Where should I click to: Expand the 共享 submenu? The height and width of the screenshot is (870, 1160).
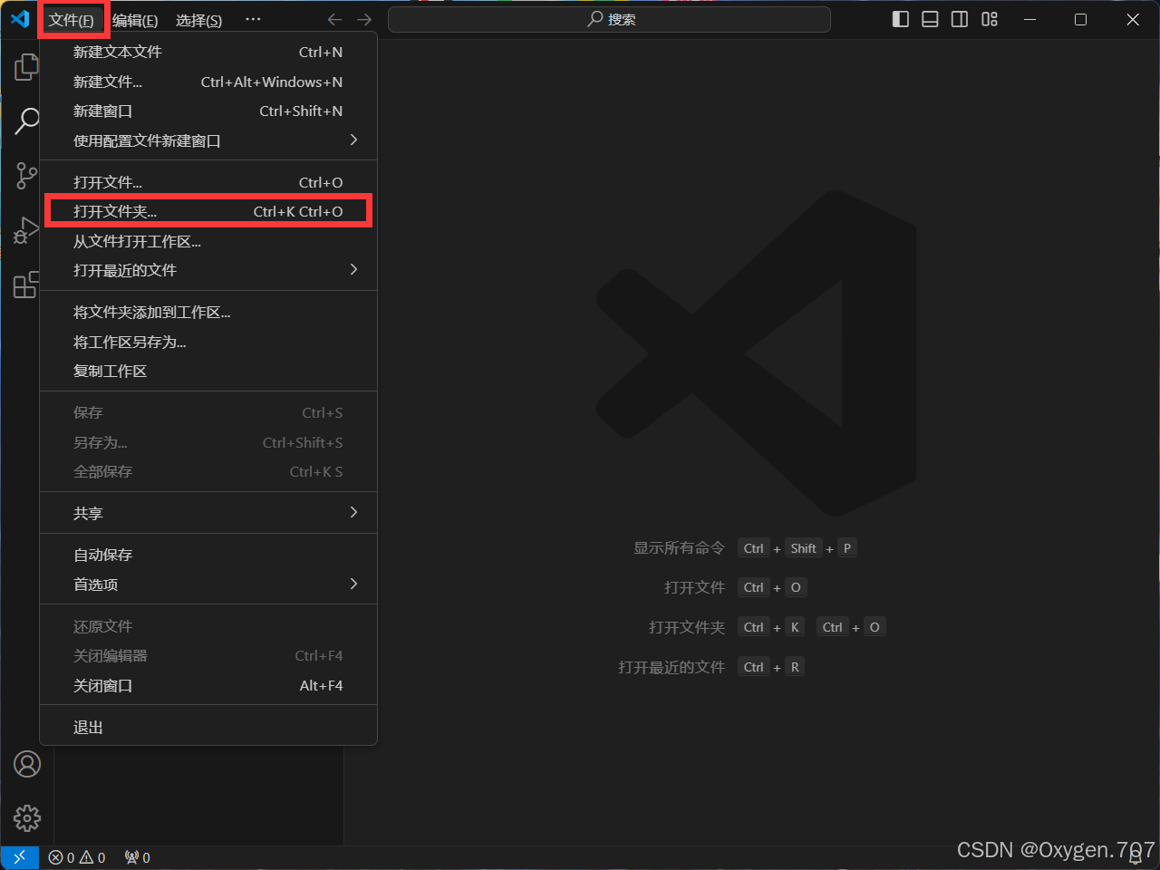click(x=208, y=514)
